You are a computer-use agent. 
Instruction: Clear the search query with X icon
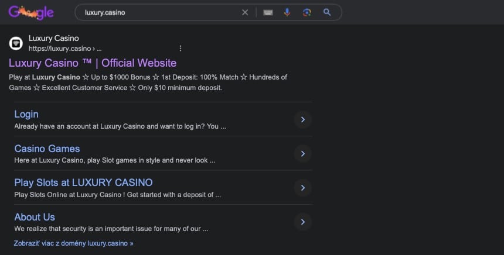[x=245, y=12]
